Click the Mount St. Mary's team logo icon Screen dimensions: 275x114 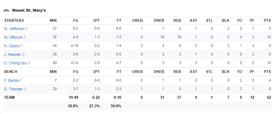click(x=6, y=10)
